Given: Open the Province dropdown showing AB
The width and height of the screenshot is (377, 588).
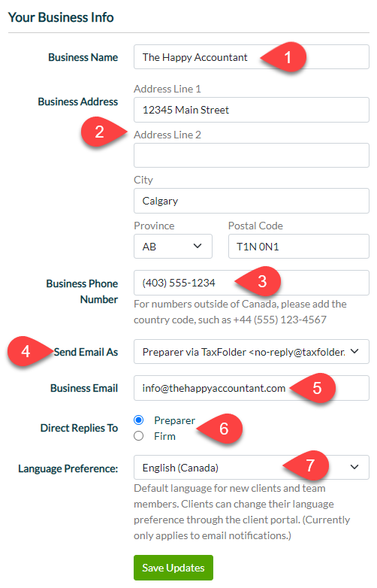Looking at the screenshot, I should point(173,247).
